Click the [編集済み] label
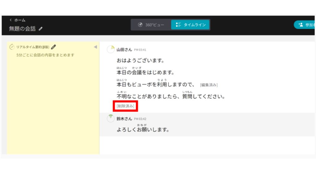 click(209, 85)
